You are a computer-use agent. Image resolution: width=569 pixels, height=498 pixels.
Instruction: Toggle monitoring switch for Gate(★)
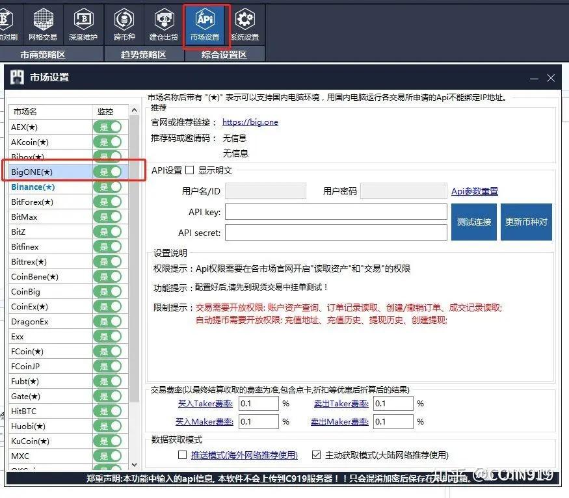point(107,396)
